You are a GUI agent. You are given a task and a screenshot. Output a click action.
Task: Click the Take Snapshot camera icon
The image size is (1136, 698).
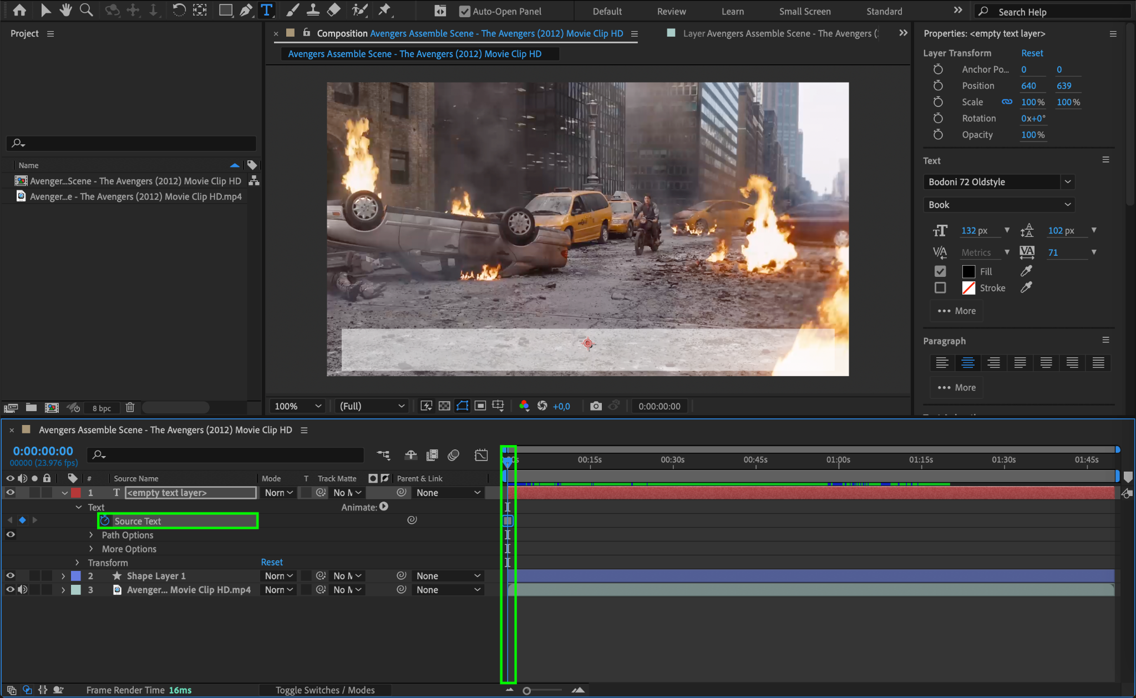(596, 406)
